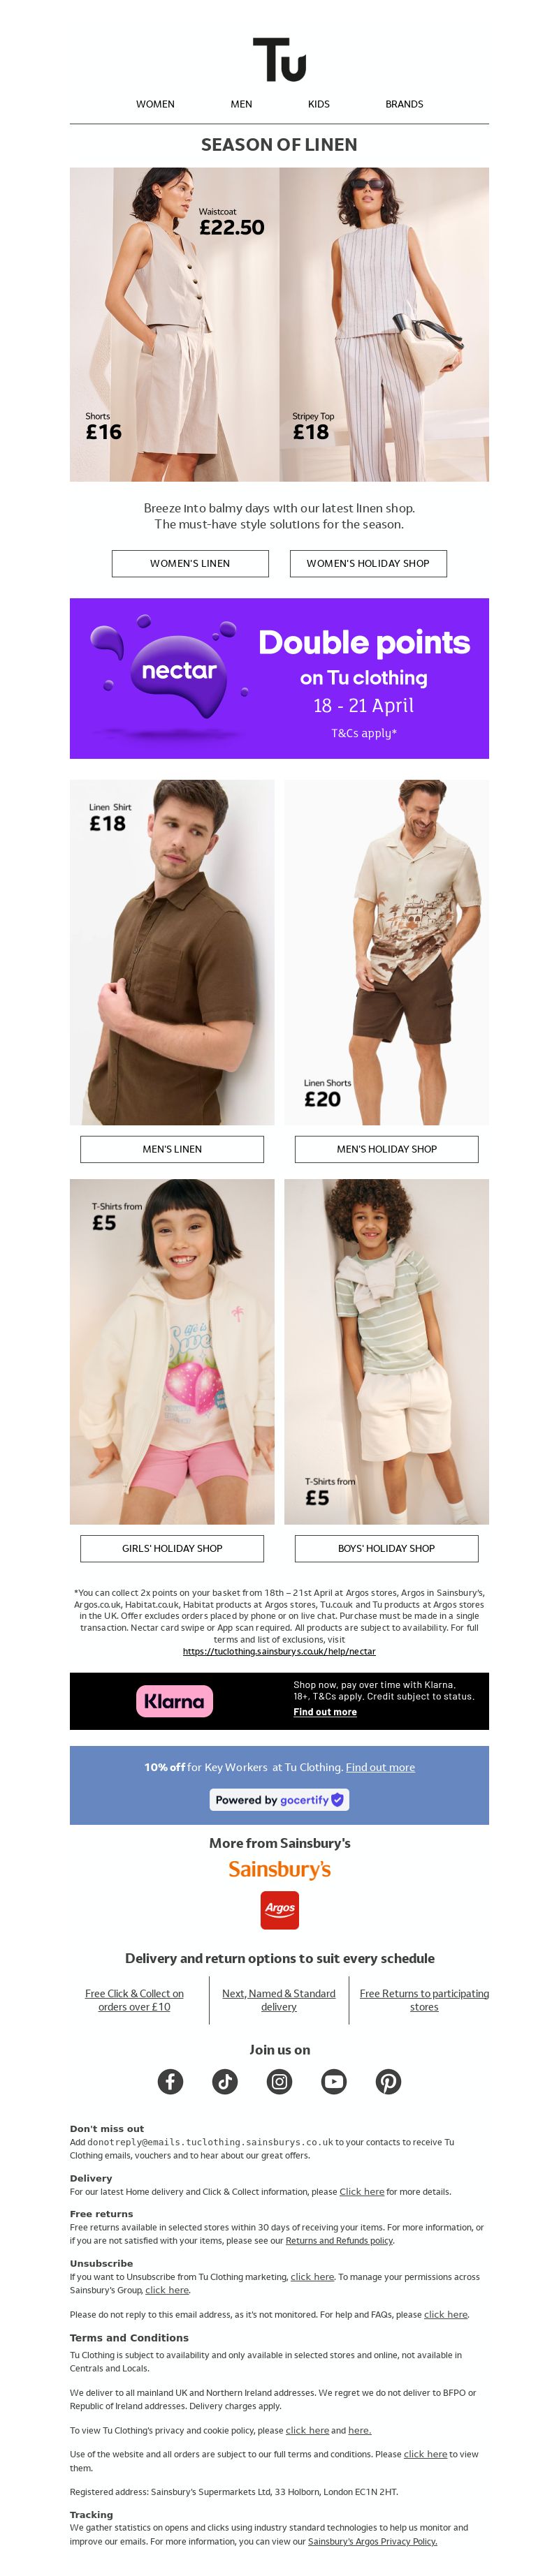Click the orange Sainsbury's logo
Screen dimensions: 559x2576
(279, 1869)
